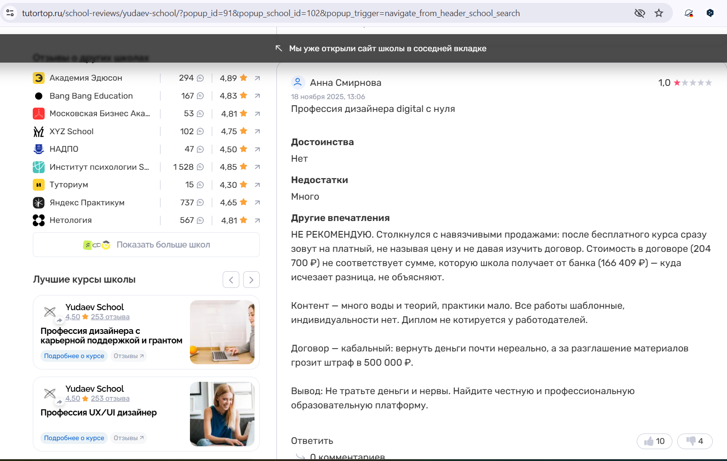Open external link arrow for Академия Эдюсон
This screenshot has width=727, height=461.
257,78
